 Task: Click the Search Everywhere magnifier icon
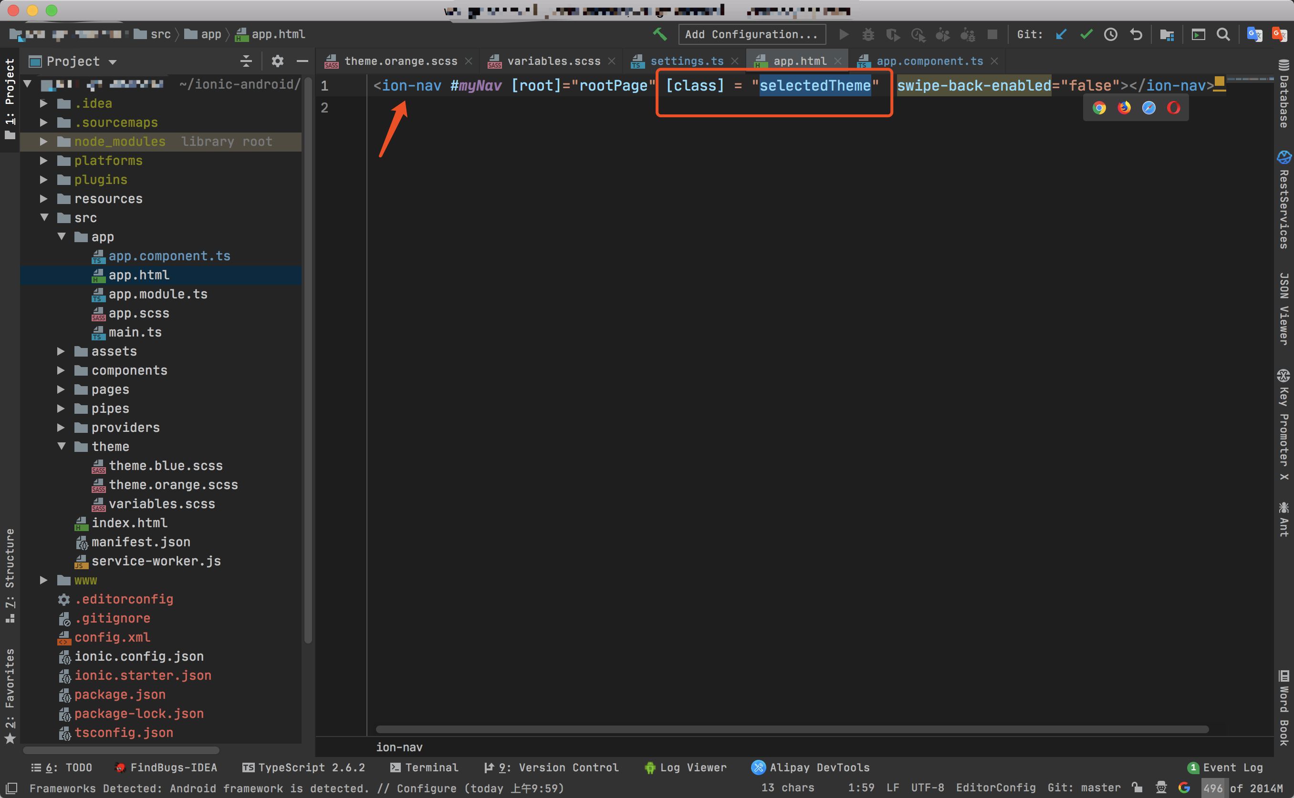(1223, 34)
